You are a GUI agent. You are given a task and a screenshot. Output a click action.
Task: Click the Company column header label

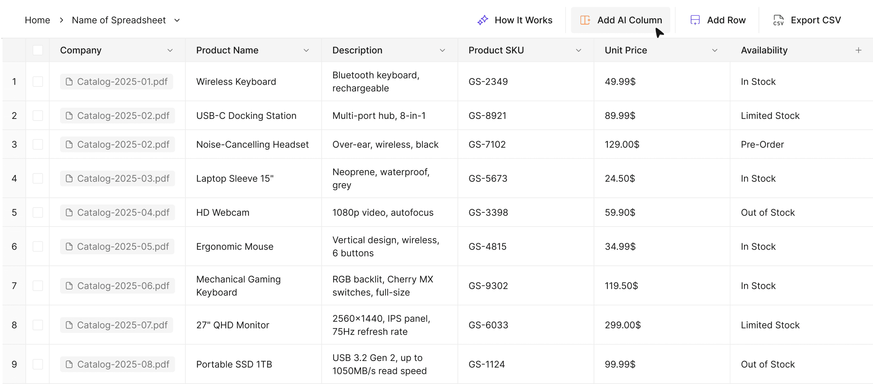[x=81, y=50]
